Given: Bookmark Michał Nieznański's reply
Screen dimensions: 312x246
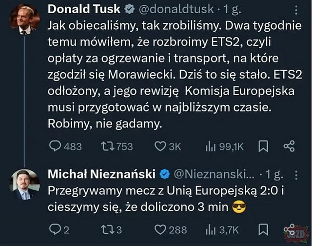Looking at the screenshot, I should [x=263, y=228].
